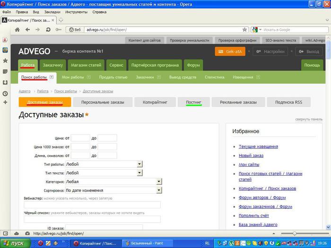Image resolution: width=331 pixels, height=248 pixels.
Task: Toggle the panel icon in the status bar
Action: (6, 233)
